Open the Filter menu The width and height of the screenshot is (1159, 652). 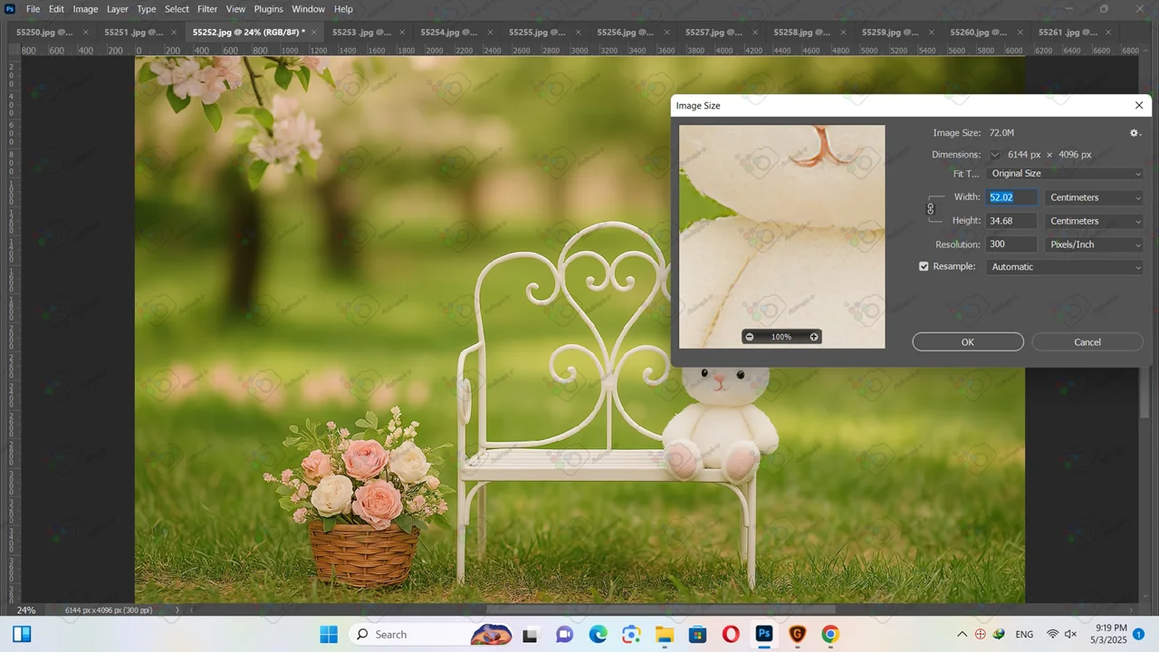[x=207, y=9]
